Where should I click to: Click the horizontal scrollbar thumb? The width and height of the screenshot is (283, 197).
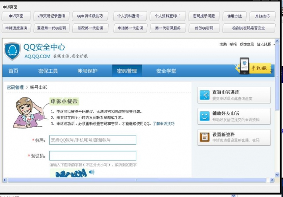click(x=137, y=180)
